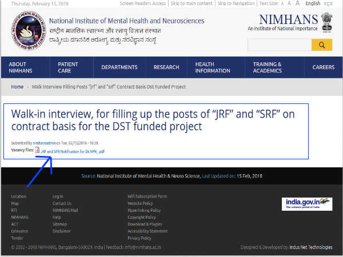
Task: Open Website Policy footer link
Action: point(140,203)
